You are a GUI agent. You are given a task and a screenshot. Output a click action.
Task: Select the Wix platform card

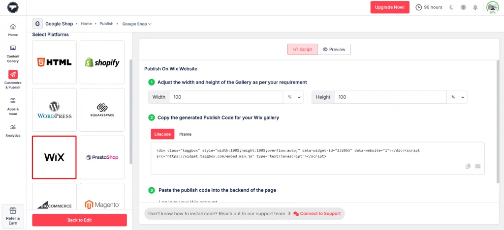(x=54, y=157)
